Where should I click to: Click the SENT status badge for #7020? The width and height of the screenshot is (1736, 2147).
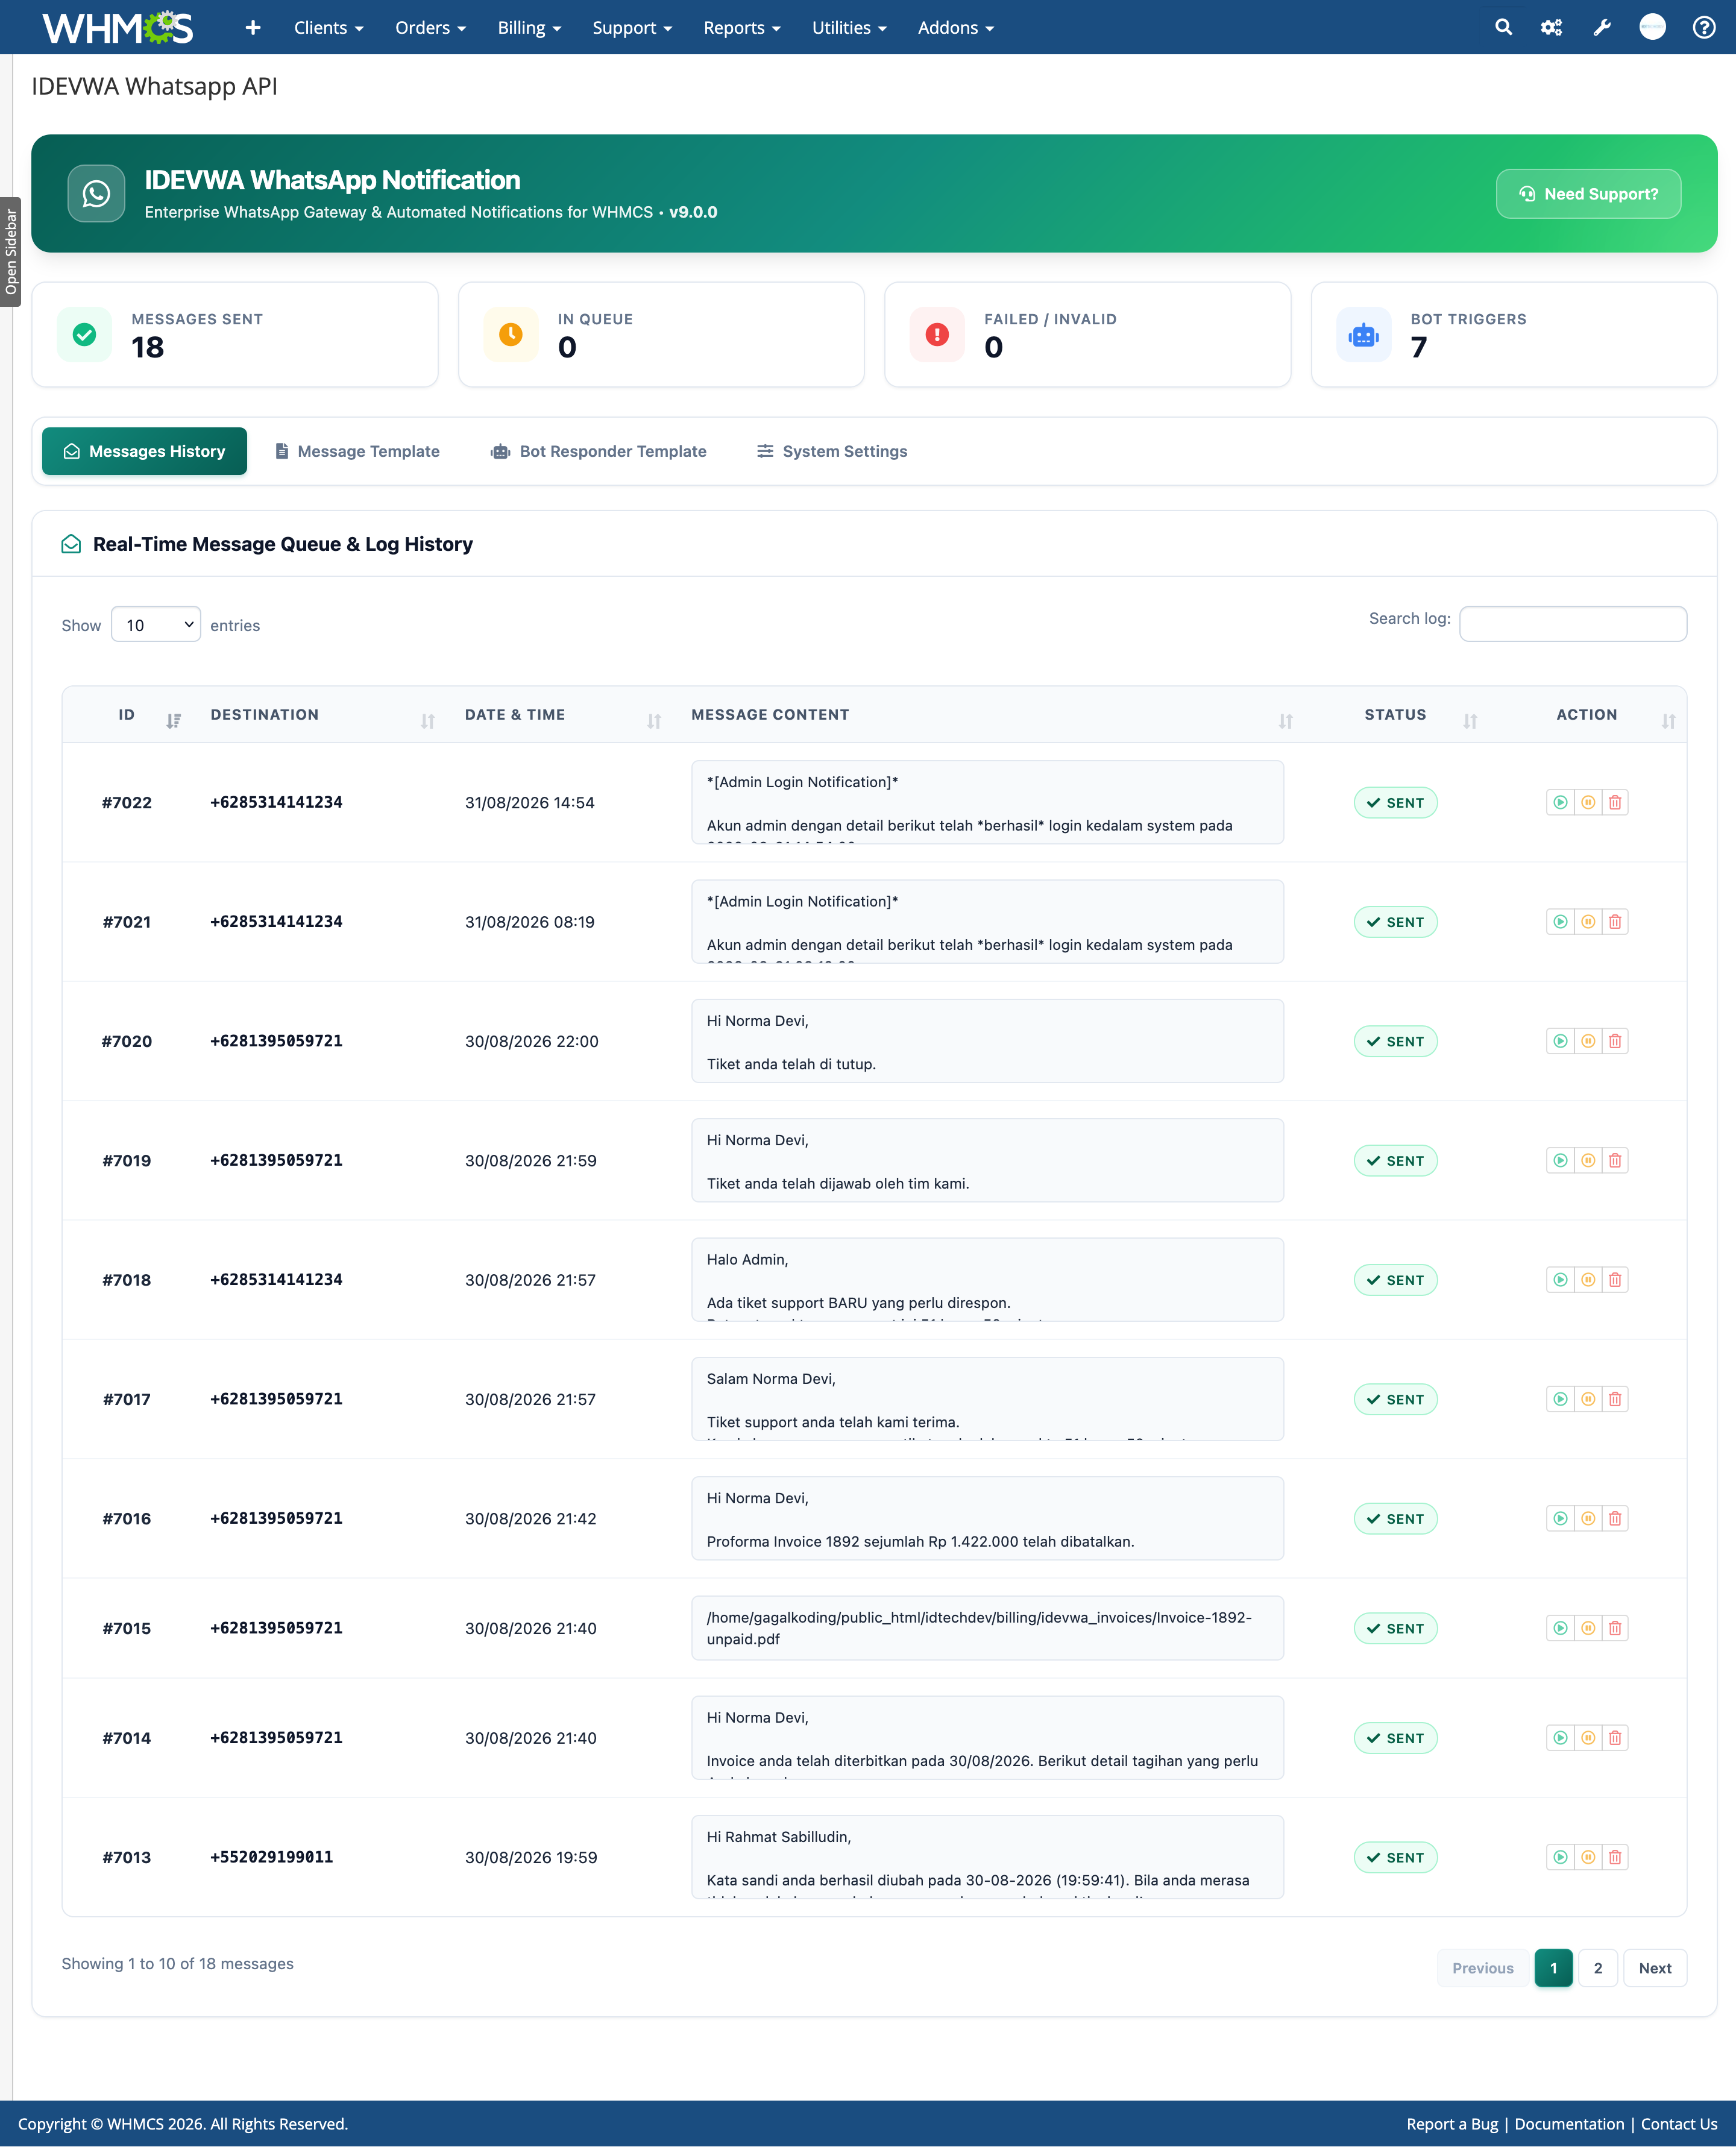[x=1395, y=1041]
